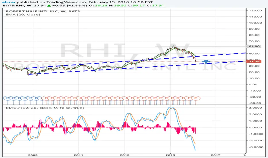Click the -1.0000 MACD axis label

pyautogui.click(x=256, y=134)
